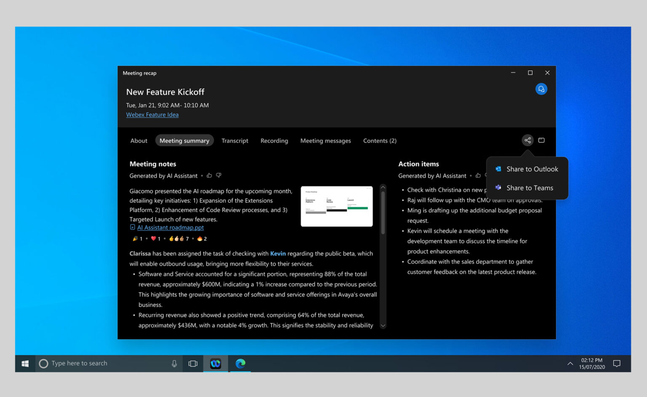
Task: Launch Microsoft Edge from the taskbar
Action: click(x=240, y=363)
